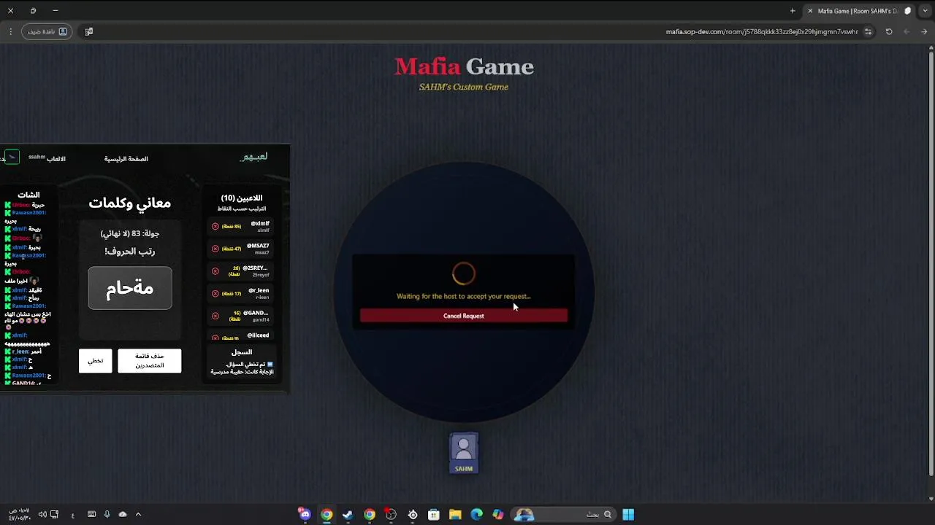Click the تخطي skip button
The image size is (935, 525).
click(96, 361)
